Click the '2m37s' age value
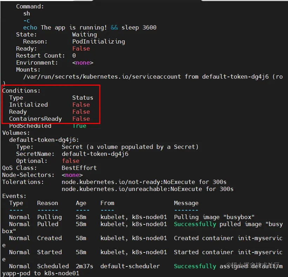 coord(85,266)
